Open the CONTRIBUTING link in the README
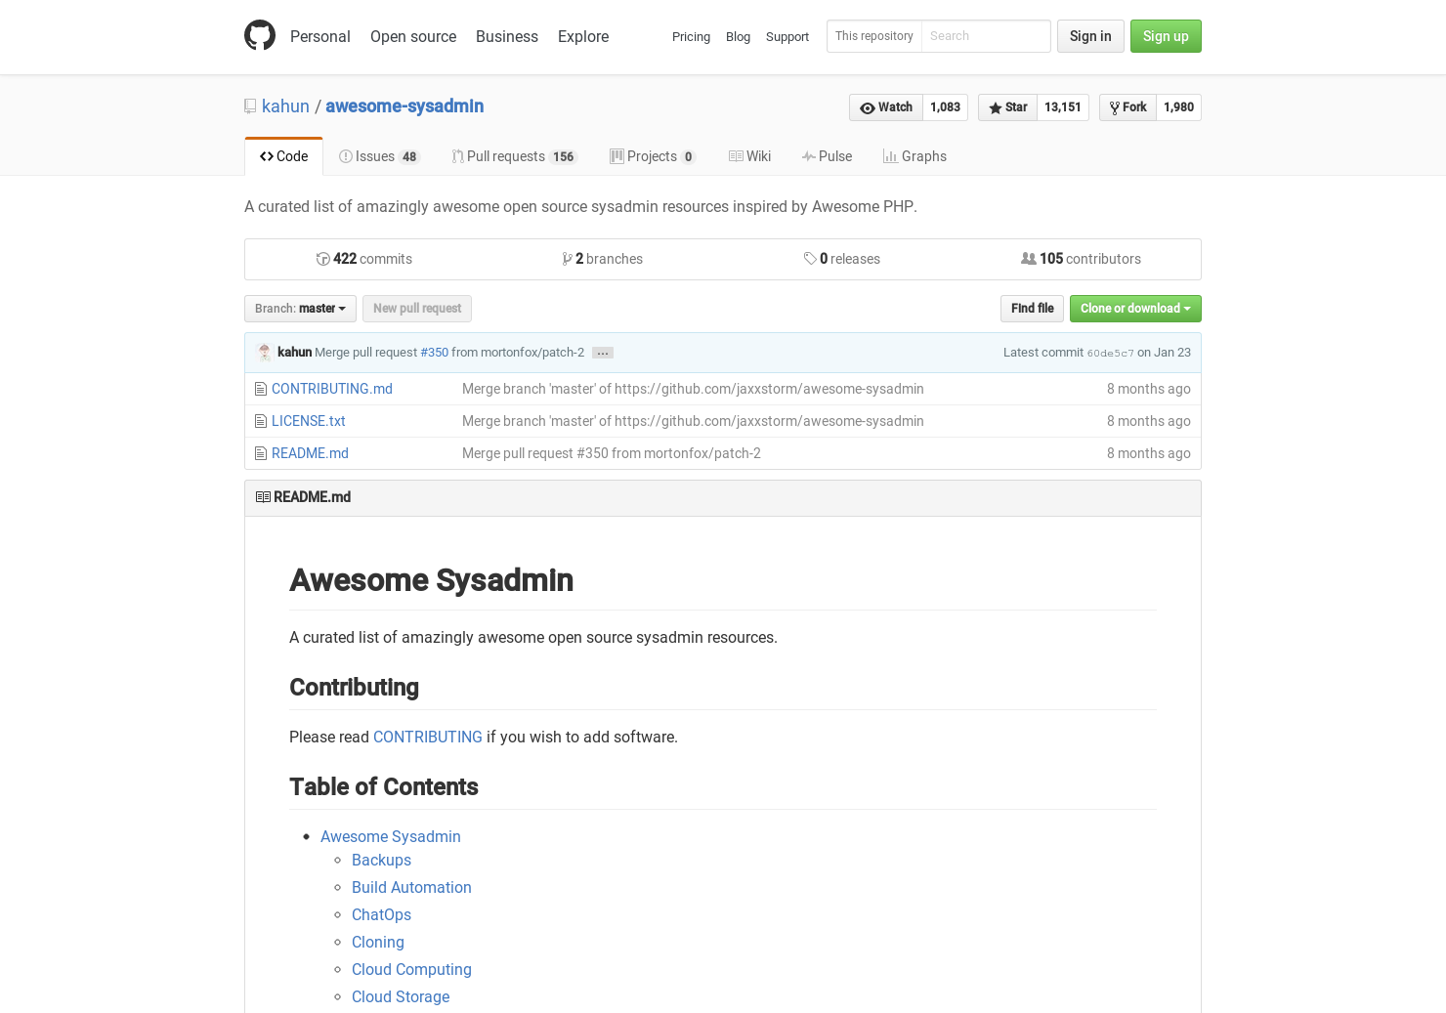 (428, 737)
